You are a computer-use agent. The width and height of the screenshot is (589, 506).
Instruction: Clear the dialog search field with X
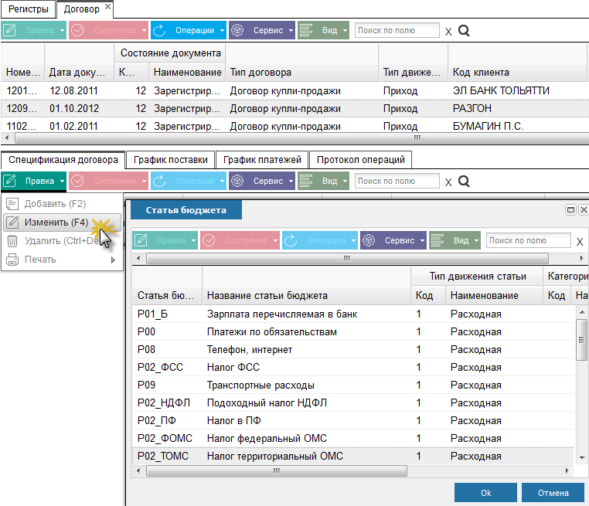580,242
